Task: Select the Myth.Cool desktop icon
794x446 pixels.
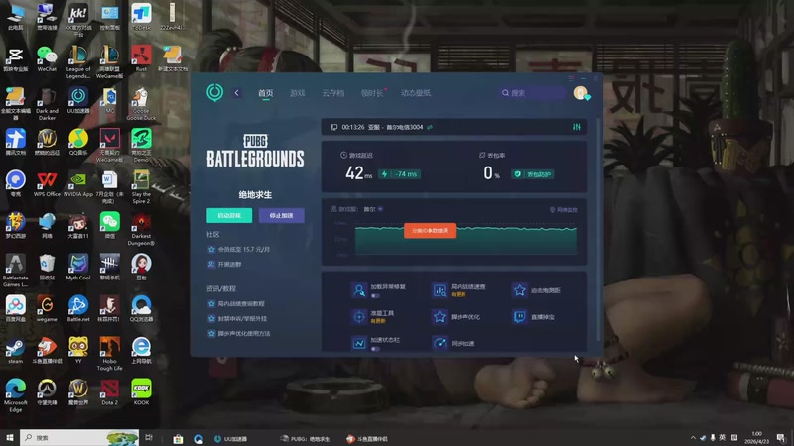Action: [x=78, y=267]
